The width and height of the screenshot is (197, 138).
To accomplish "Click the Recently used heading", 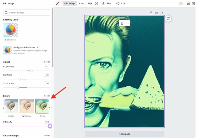I will (11, 20).
